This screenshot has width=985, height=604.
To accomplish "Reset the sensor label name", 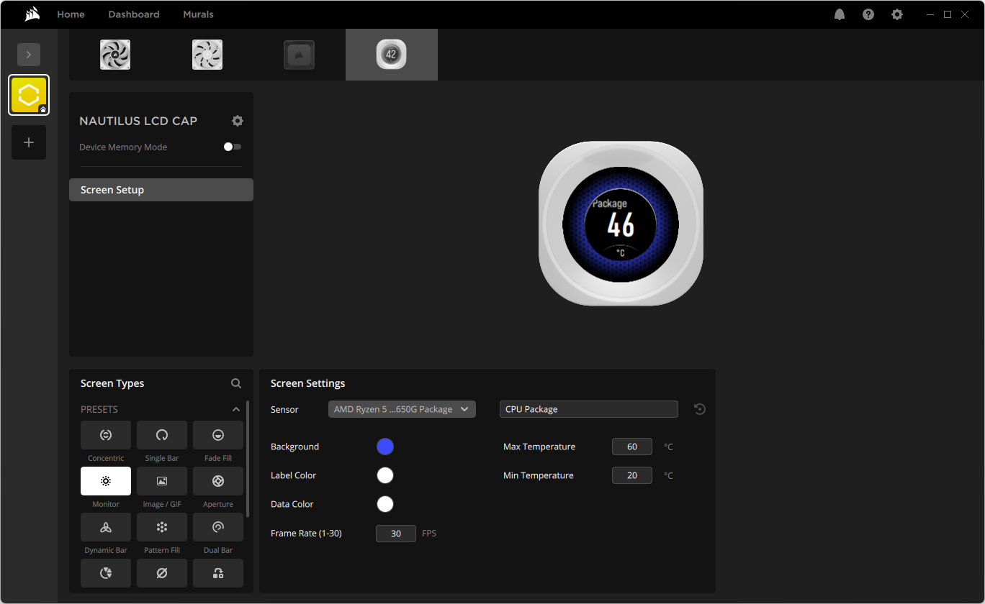I will pyautogui.click(x=699, y=409).
